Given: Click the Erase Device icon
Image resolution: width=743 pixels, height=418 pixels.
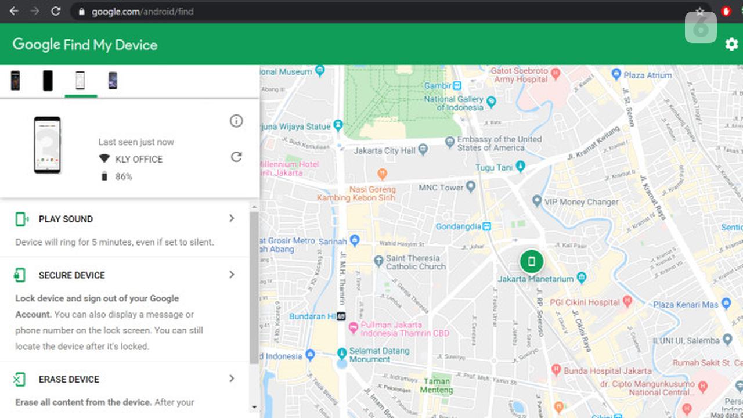Looking at the screenshot, I should pyautogui.click(x=20, y=380).
